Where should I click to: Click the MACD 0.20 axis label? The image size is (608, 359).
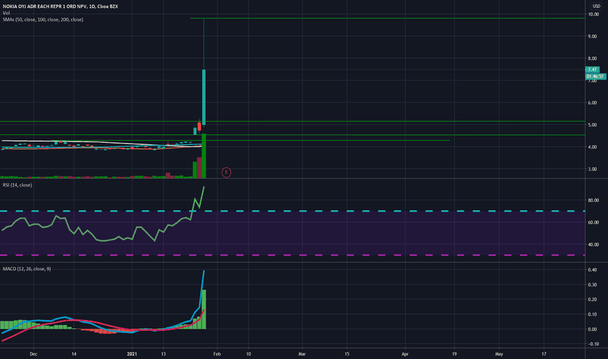[x=592, y=299]
